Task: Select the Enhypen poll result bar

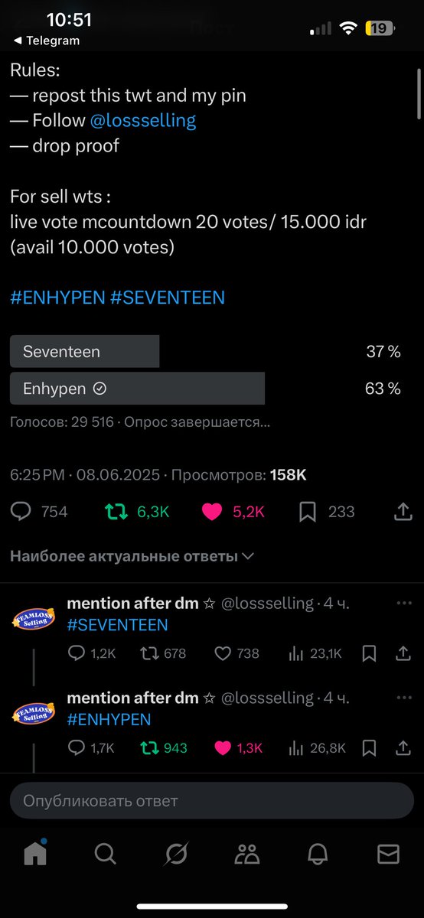Action: point(137,389)
